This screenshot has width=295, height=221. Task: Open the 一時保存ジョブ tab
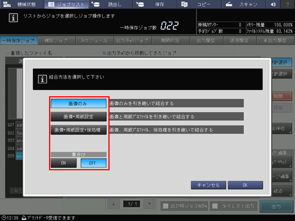19,40
